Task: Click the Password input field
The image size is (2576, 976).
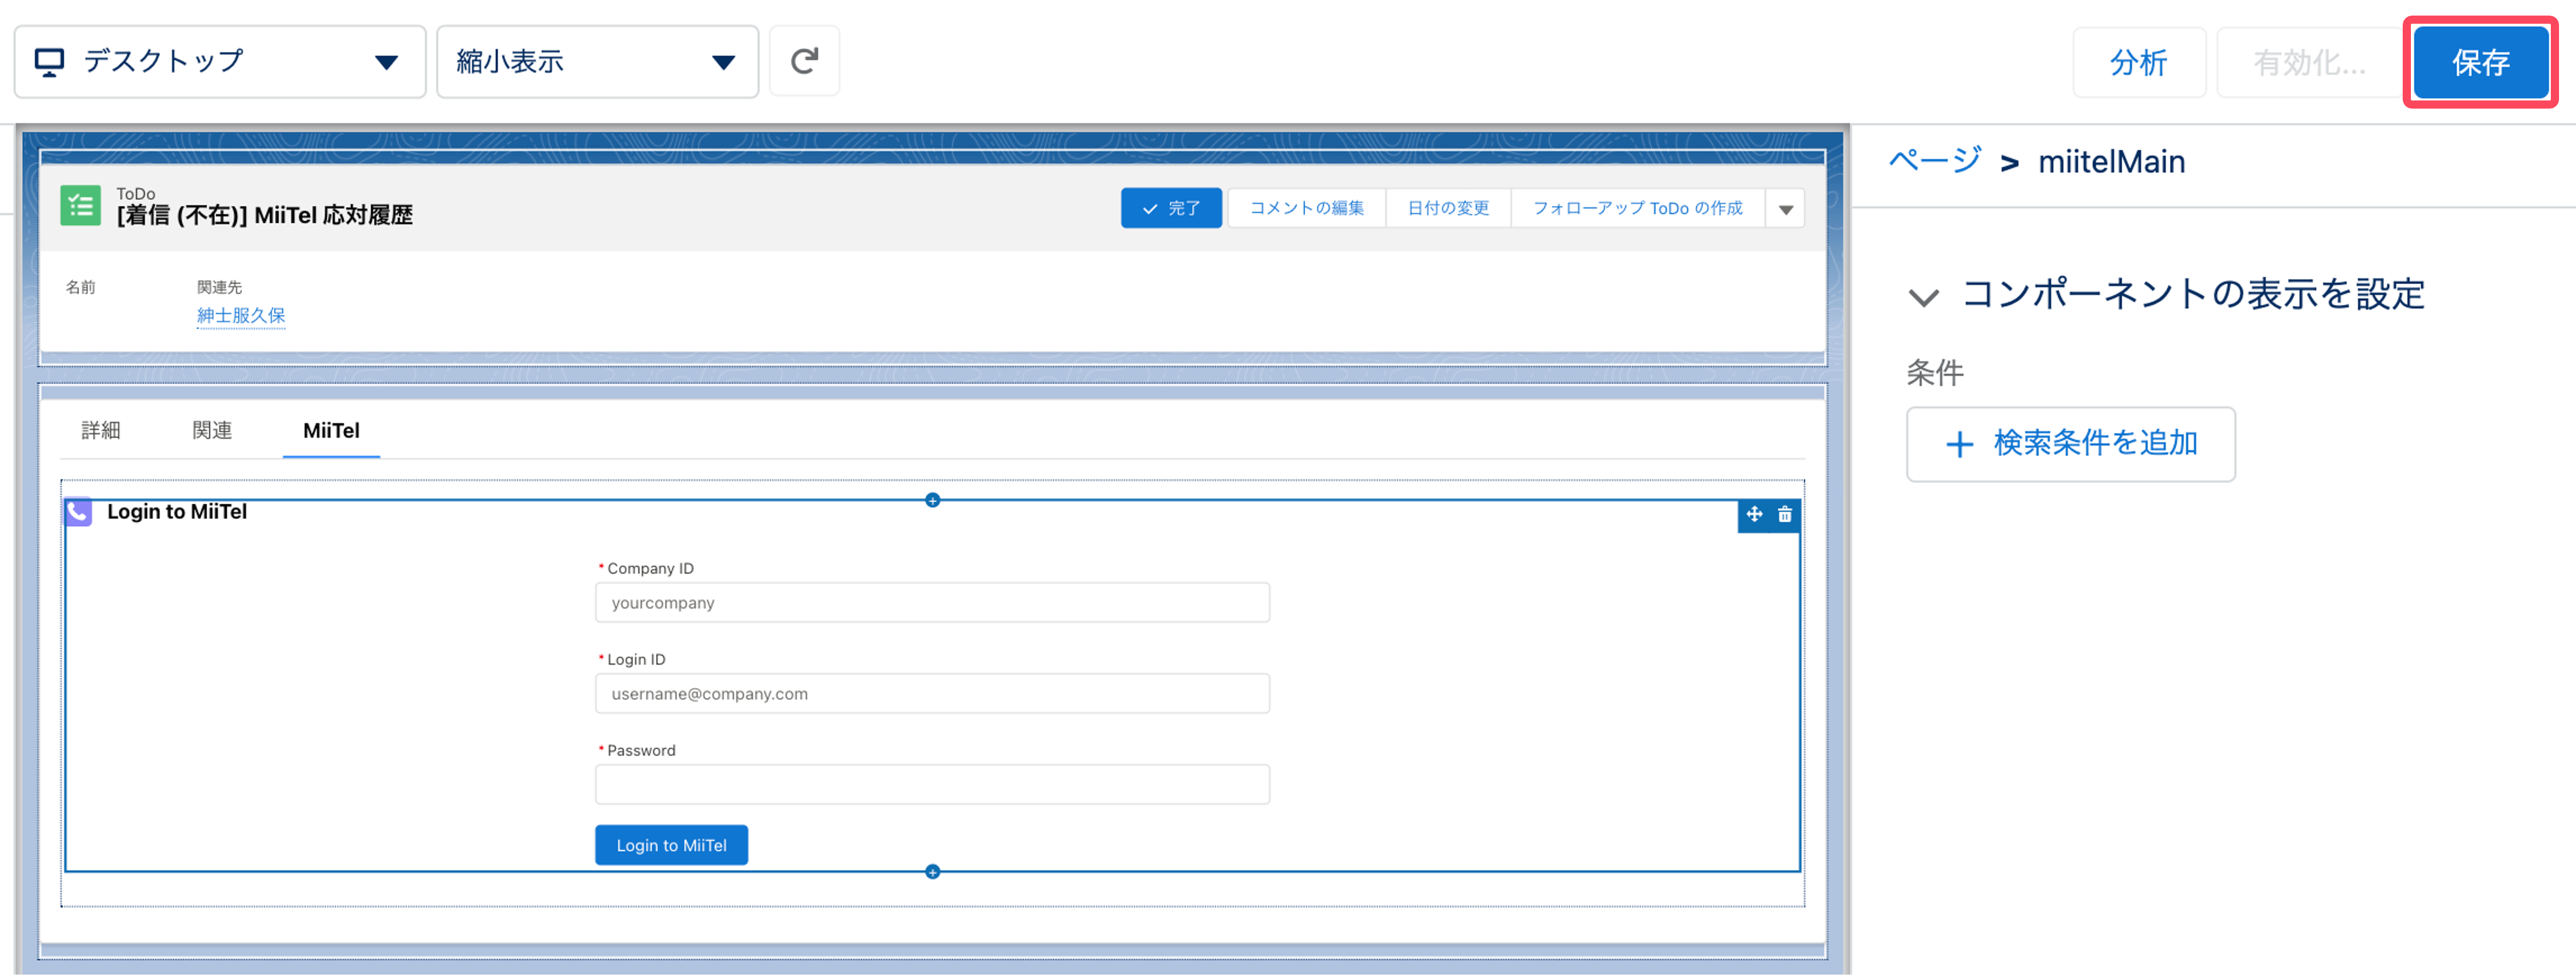Action: (x=932, y=784)
